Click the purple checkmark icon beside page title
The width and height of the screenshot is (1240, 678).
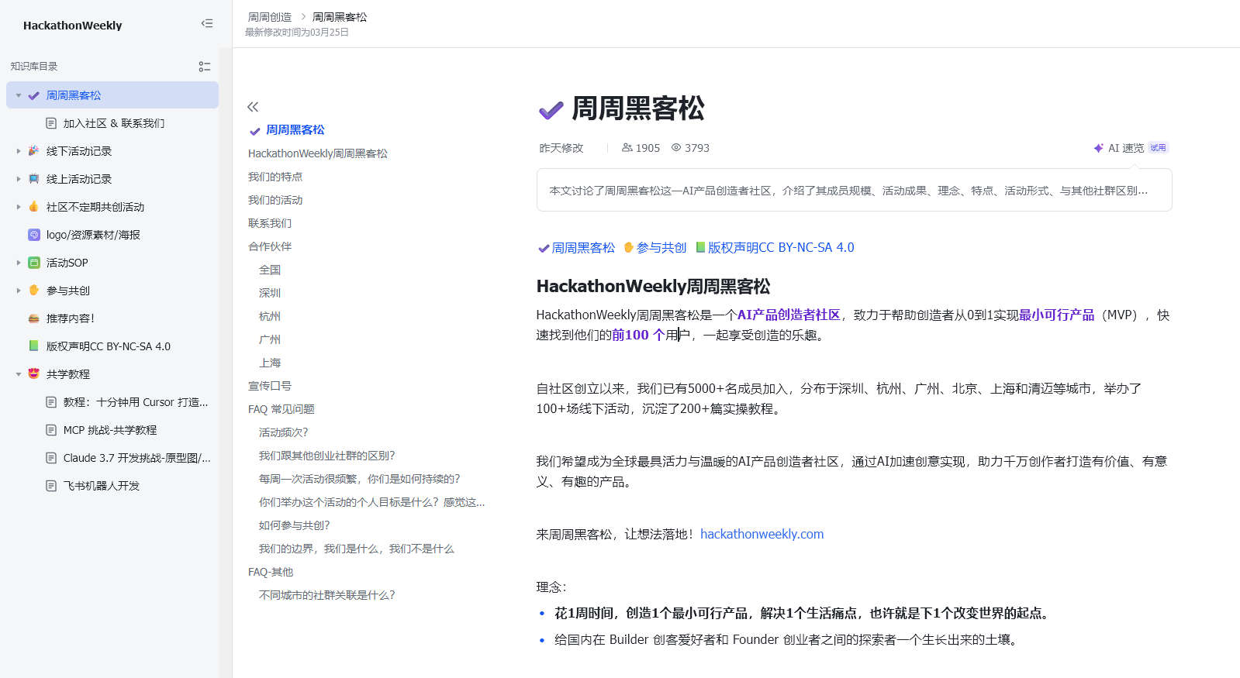(x=551, y=110)
